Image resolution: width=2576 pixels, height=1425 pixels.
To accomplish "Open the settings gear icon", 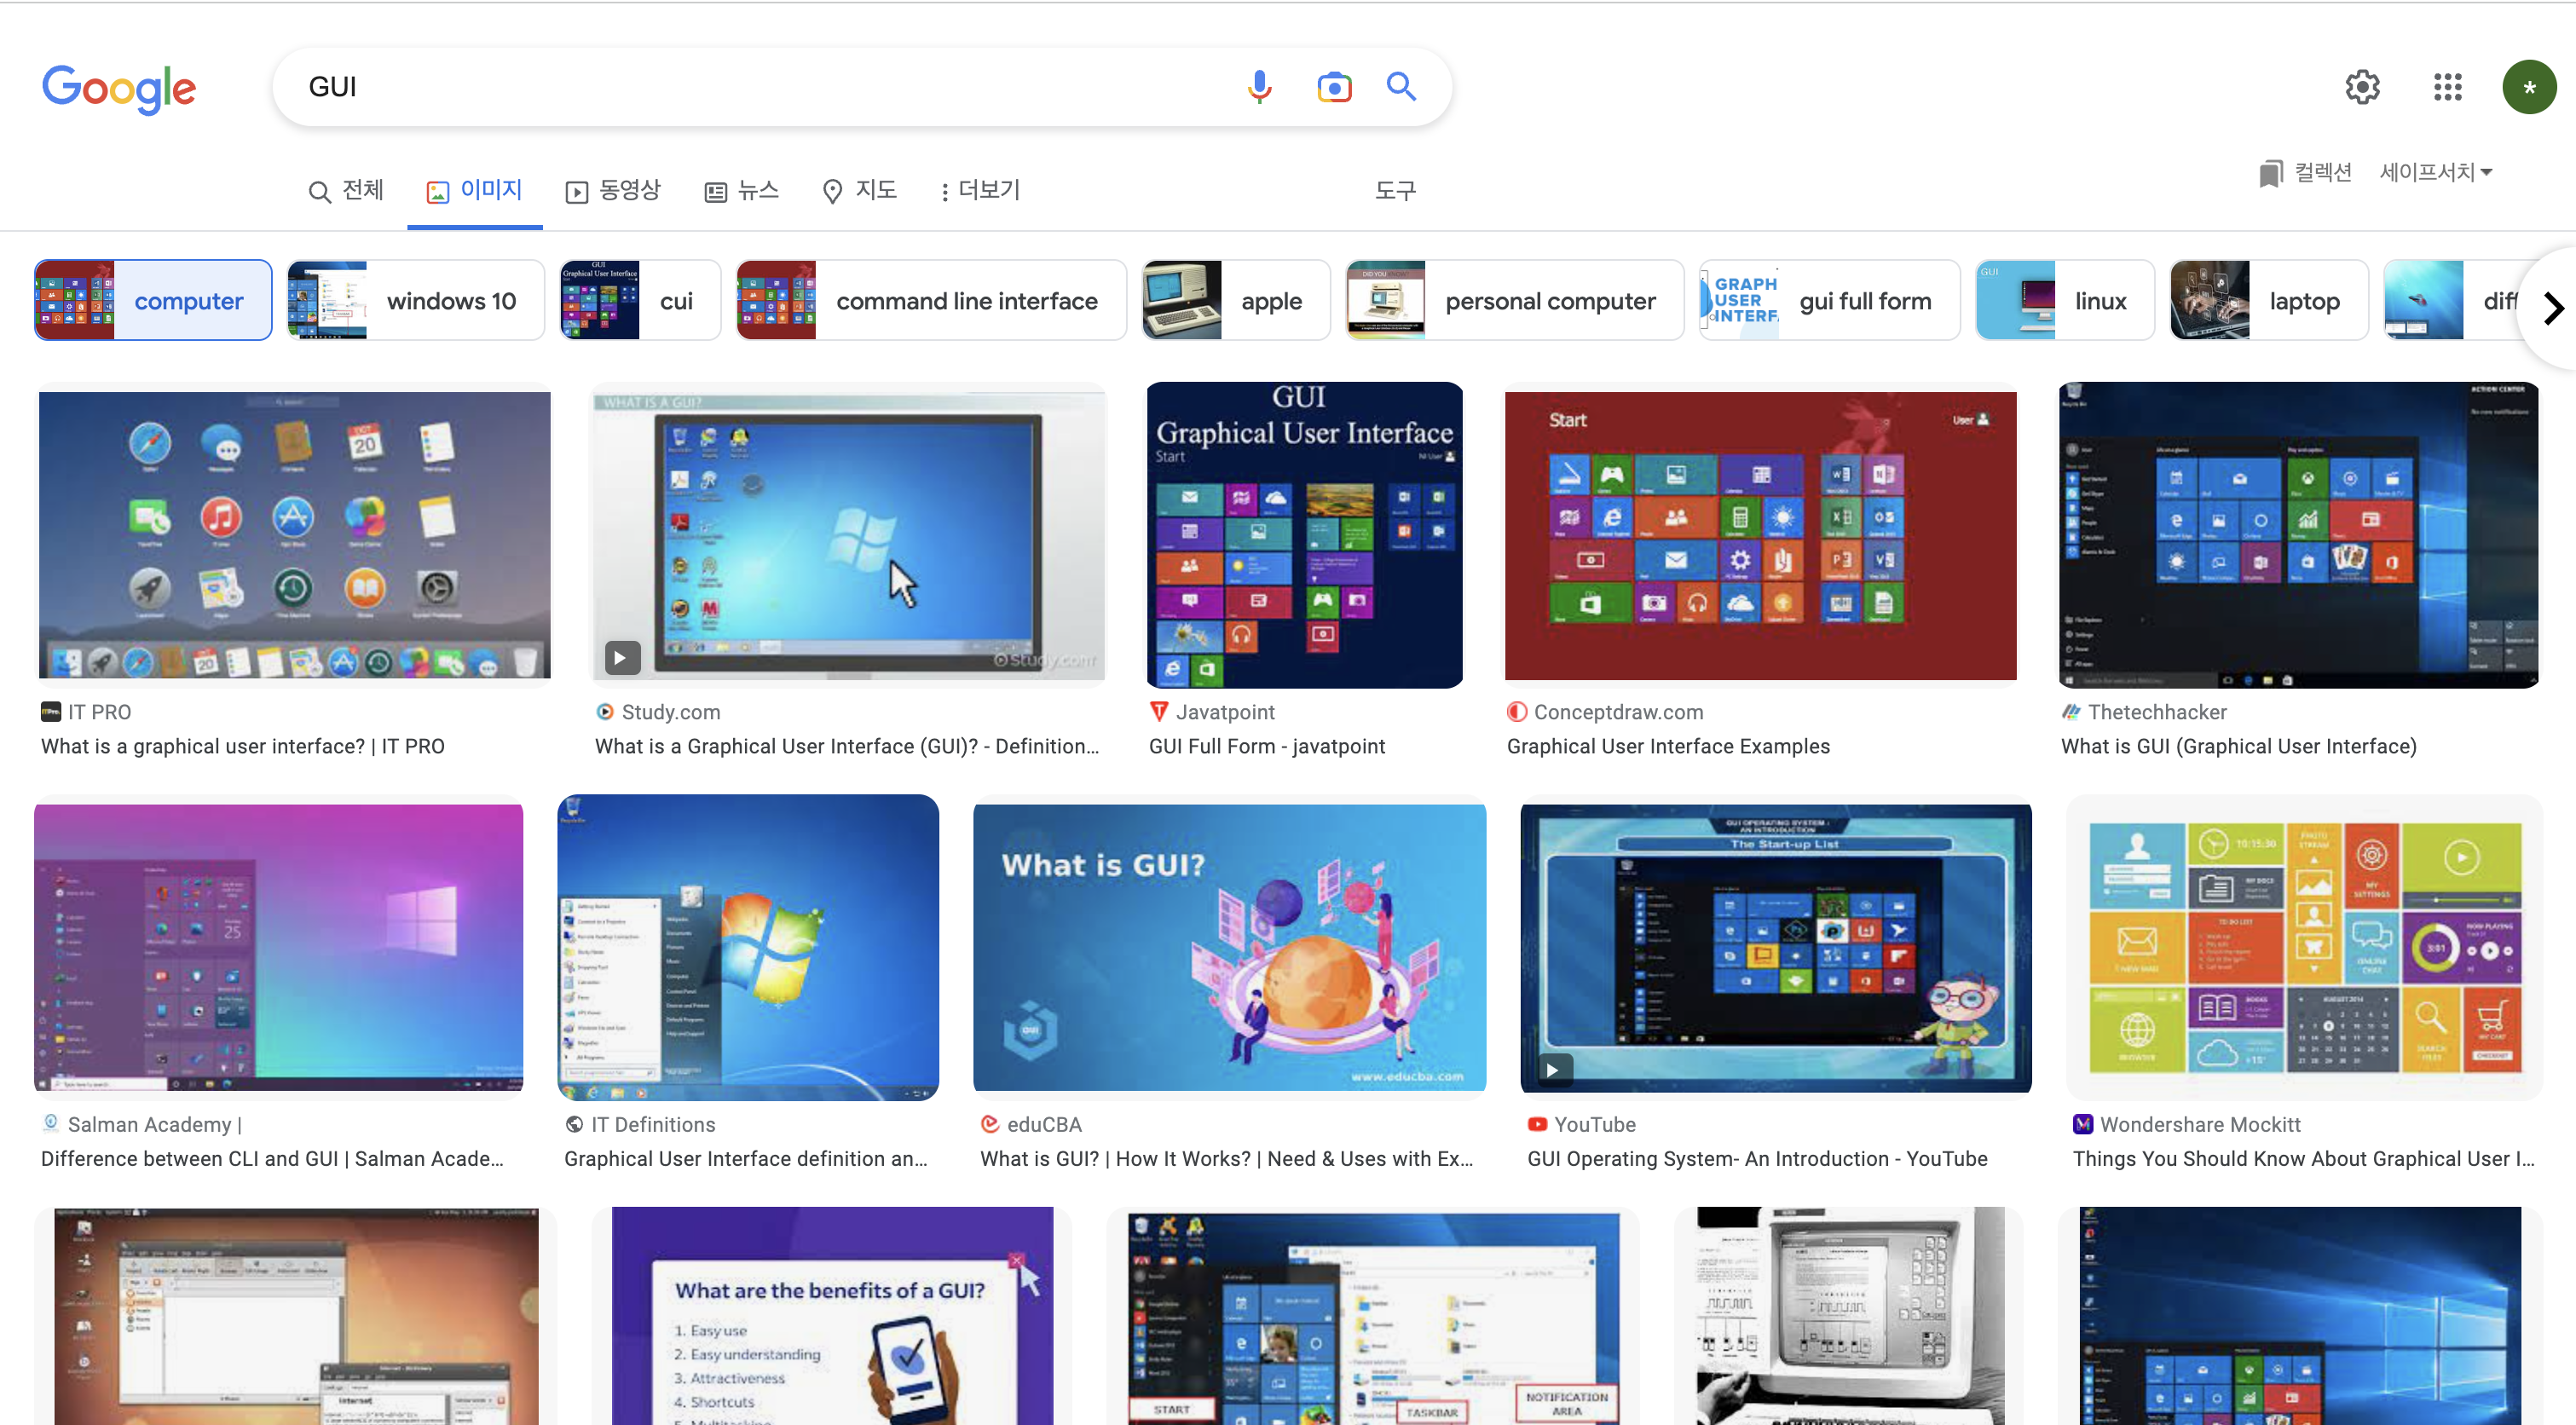I will pos(2362,87).
